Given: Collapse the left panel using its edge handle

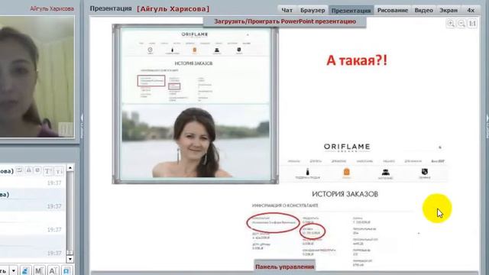Looking at the screenshot, I should 82,126.
